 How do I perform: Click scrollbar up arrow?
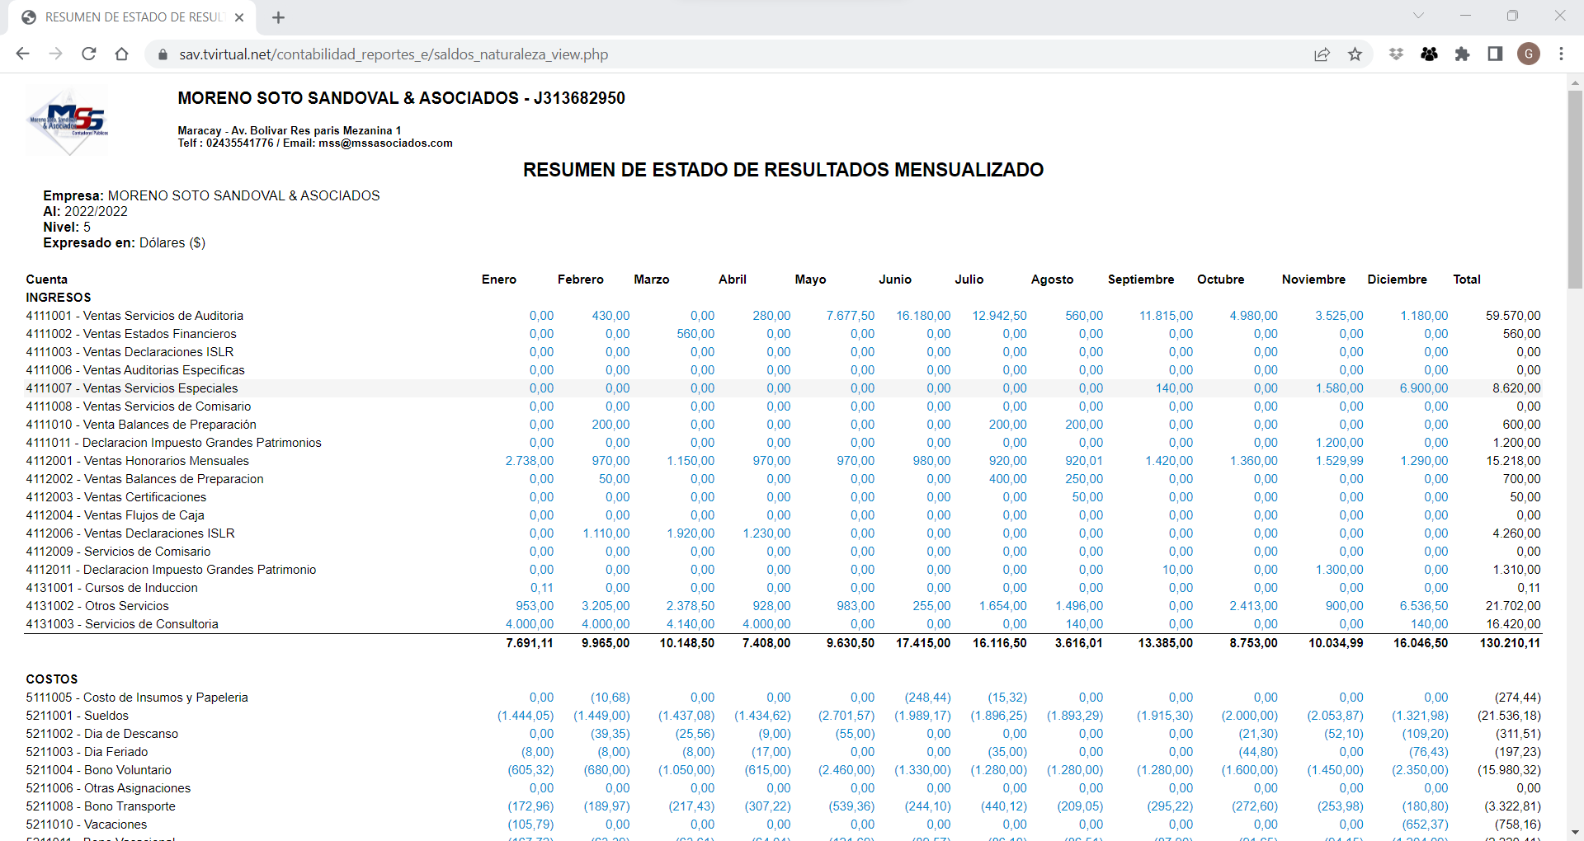(x=1575, y=82)
